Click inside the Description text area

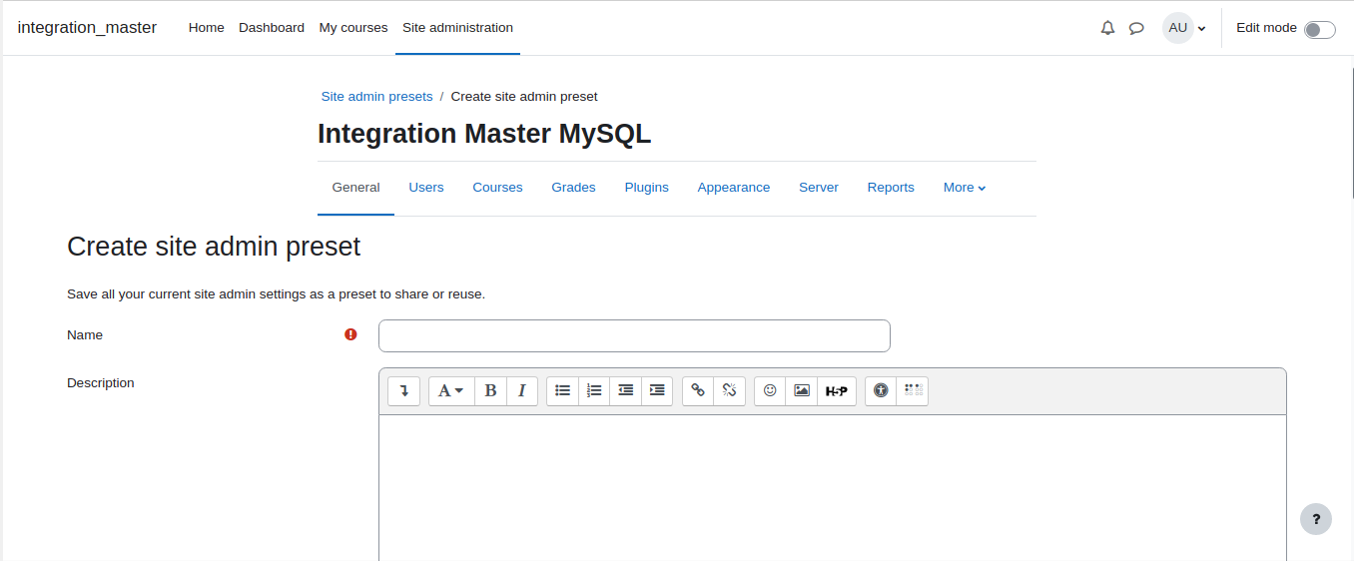pyautogui.click(x=833, y=487)
